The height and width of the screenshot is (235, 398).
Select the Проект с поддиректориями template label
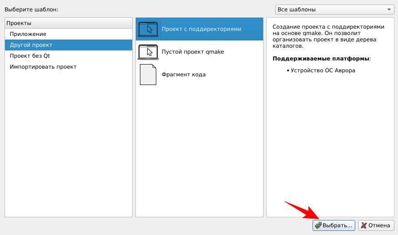point(201,29)
